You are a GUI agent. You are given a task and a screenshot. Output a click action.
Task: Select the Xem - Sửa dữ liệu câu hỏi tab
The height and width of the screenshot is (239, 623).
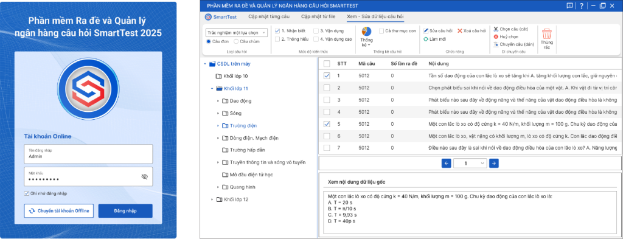click(x=375, y=16)
